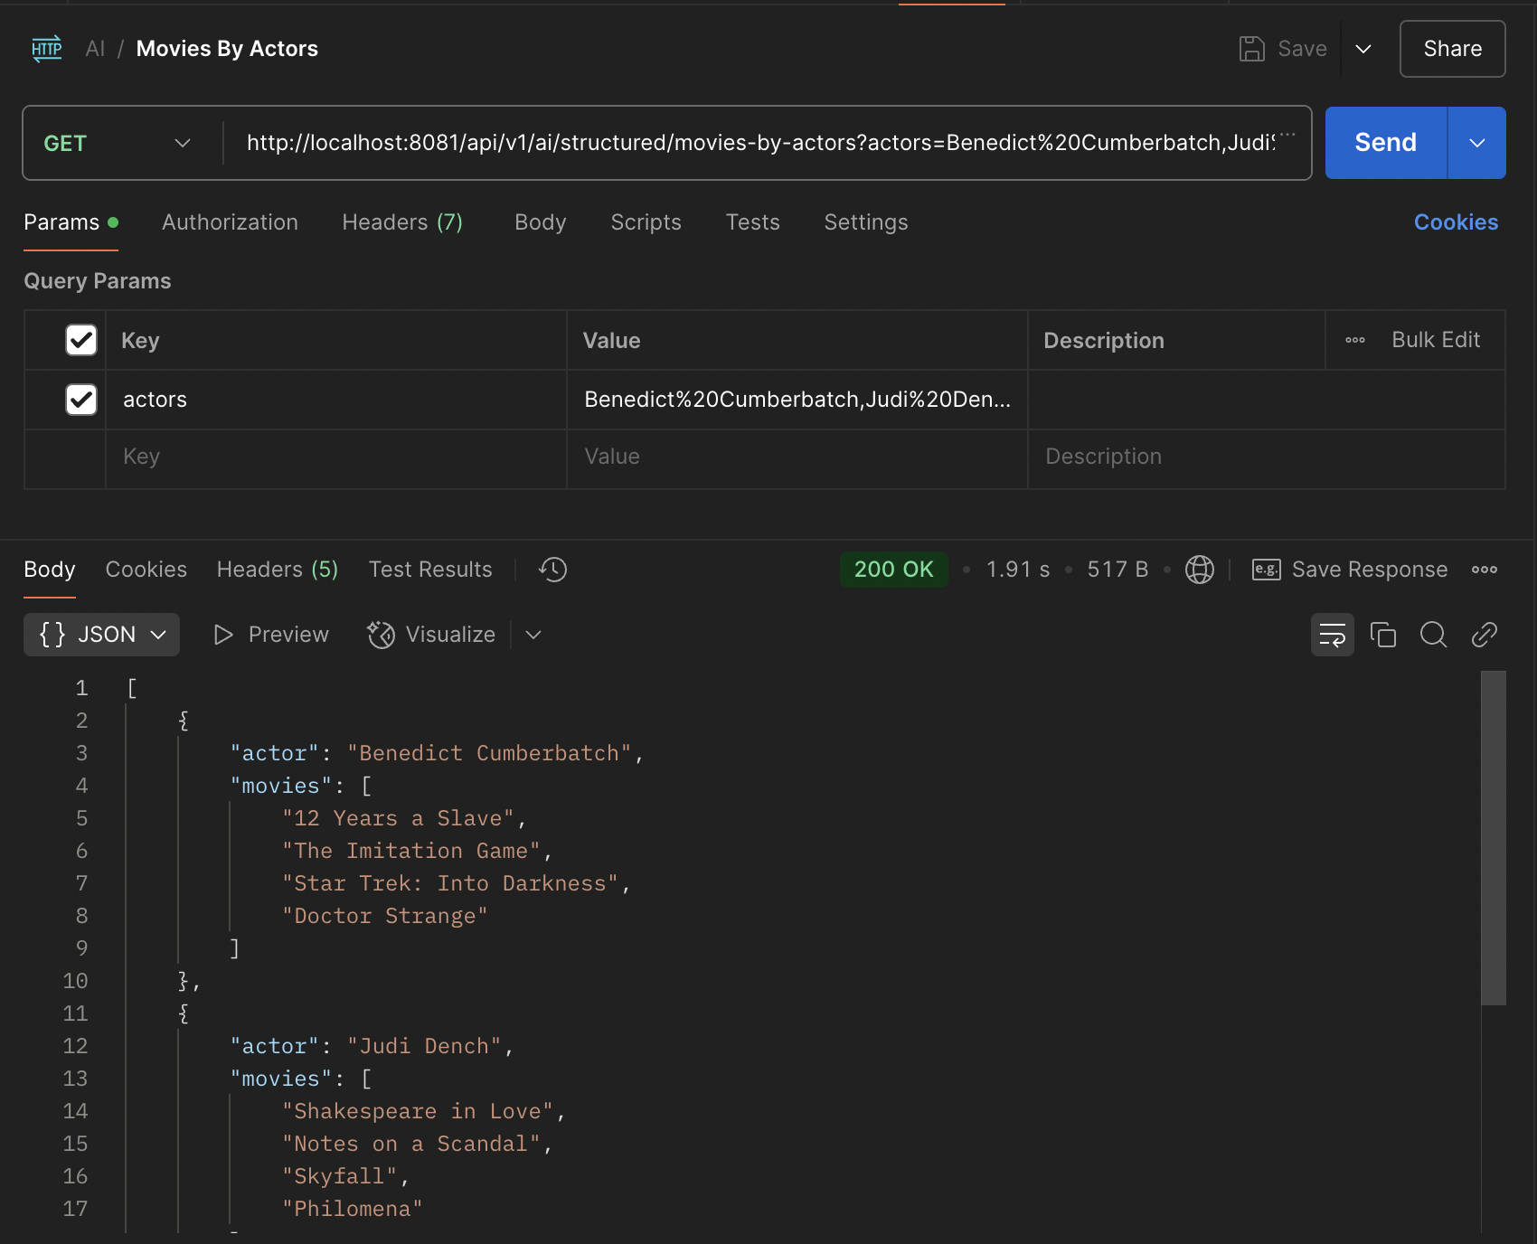The height and width of the screenshot is (1244, 1537).
Task: Click the empty Description placeholder field
Action: pyautogui.click(x=1267, y=457)
